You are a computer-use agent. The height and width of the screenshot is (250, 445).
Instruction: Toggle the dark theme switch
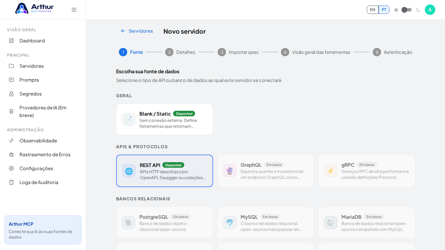click(x=407, y=10)
